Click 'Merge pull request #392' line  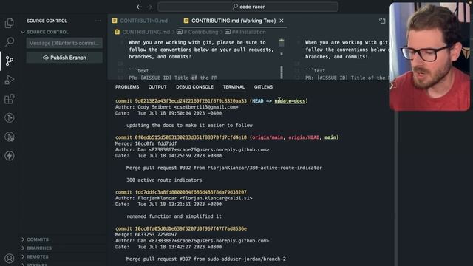[224, 168]
